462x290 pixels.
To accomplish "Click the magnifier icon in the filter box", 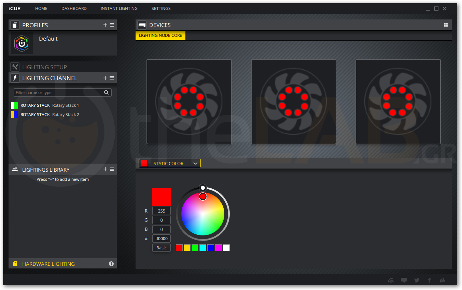I will point(106,92).
